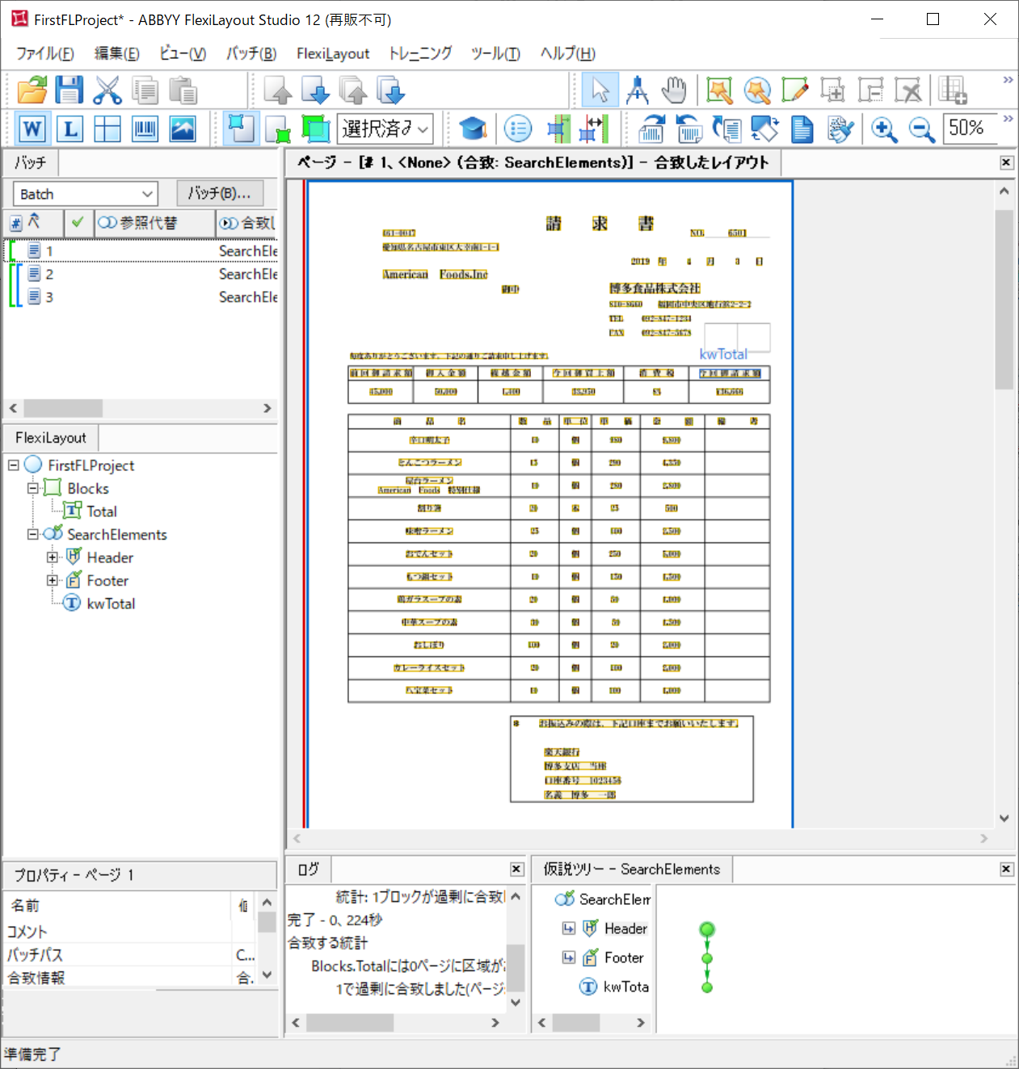The image size is (1019, 1069).
Task: Open the FlexiLayout menu in the menu bar
Action: (x=333, y=53)
